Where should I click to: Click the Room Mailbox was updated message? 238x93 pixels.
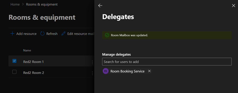(x=129, y=35)
